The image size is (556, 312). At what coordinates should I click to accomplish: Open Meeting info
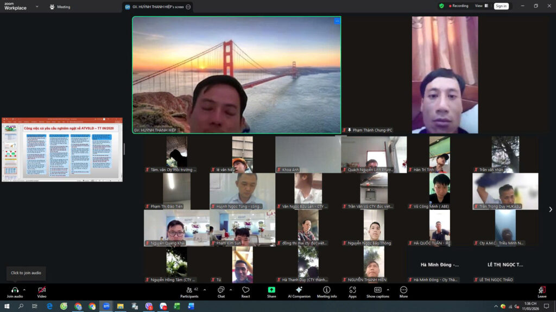point(326,290)
